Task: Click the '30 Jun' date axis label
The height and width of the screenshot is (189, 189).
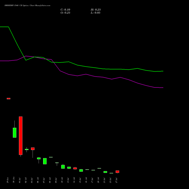Action: coord(14,180)
